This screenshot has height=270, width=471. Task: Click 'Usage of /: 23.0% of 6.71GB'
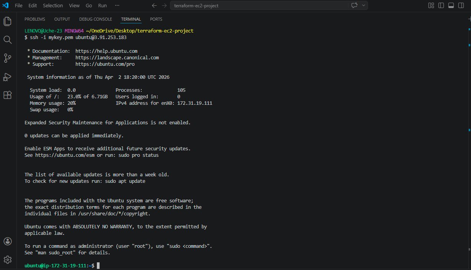69,97
